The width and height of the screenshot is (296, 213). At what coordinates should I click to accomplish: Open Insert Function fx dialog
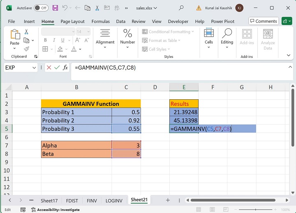pyautogui.click(x=65, y=68)
